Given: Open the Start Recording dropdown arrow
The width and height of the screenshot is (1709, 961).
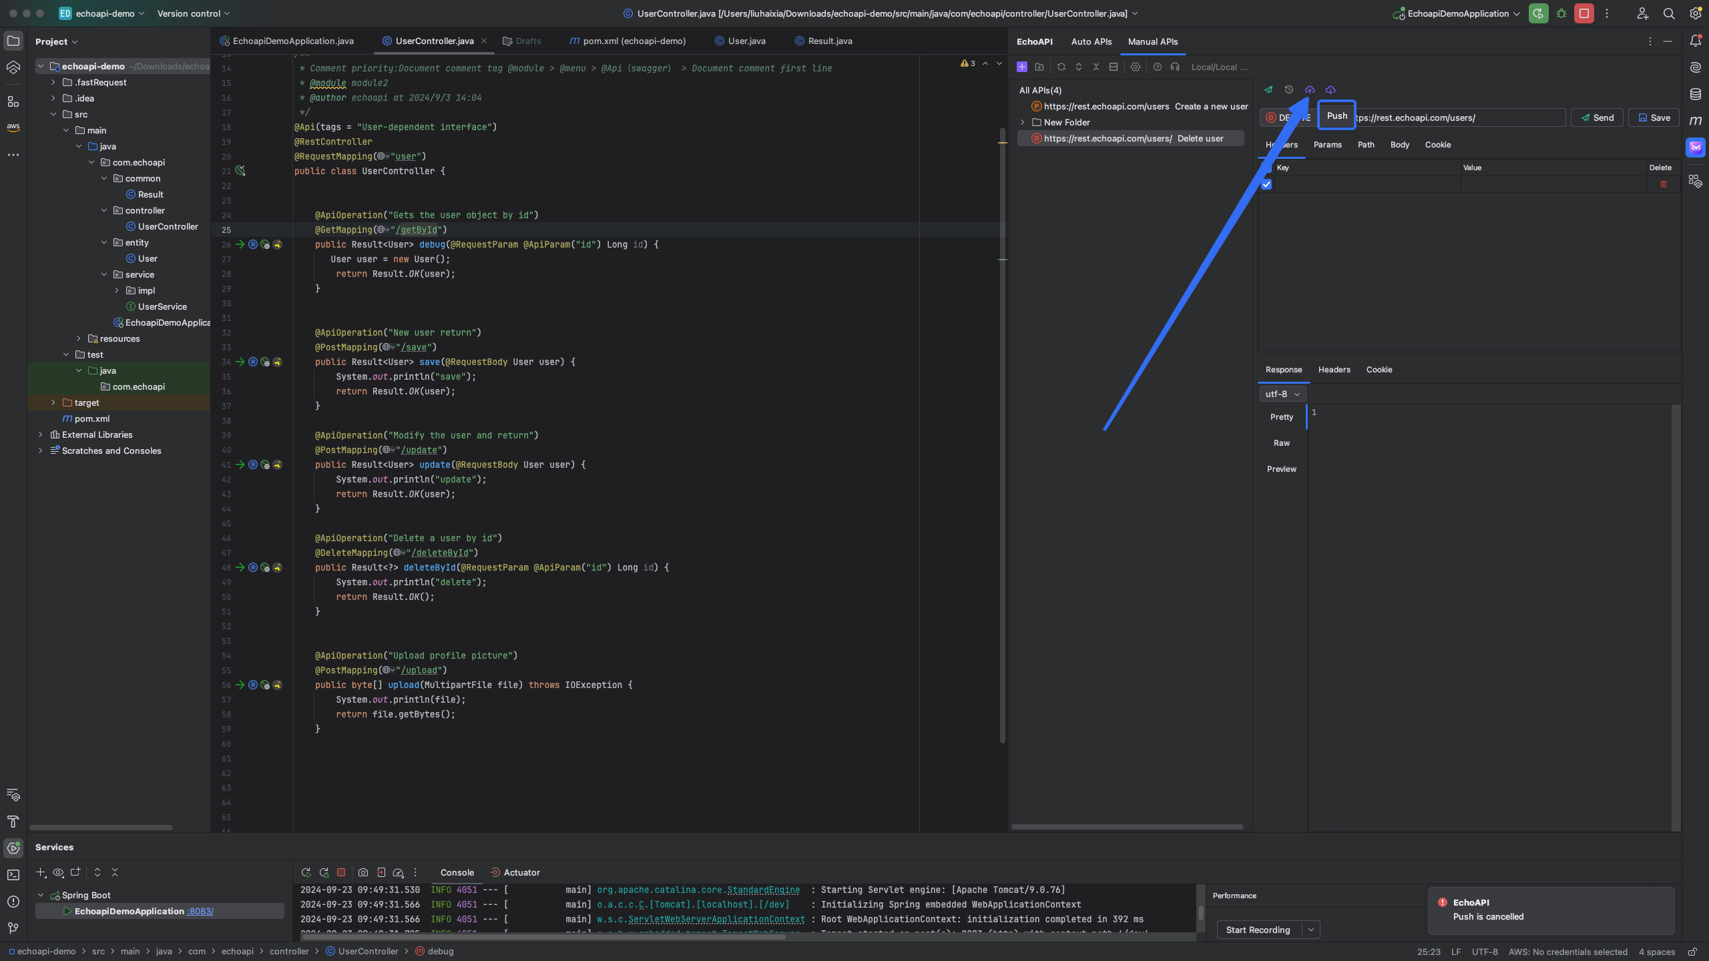Looking at the screenshot, I should point(1311,930).
